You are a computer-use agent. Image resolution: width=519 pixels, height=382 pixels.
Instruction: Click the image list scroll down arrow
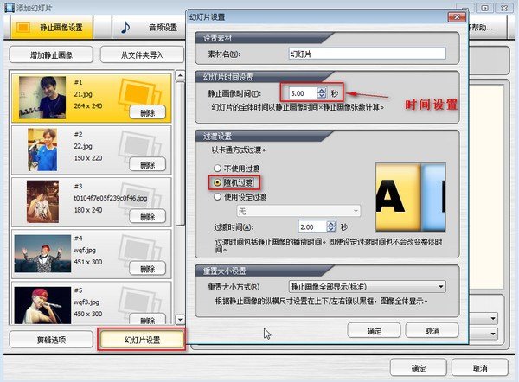click(180, 320)
